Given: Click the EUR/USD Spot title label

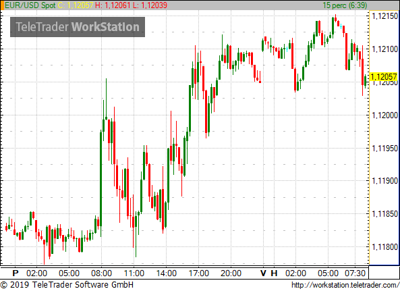Looking at the screenshot, I should pyautogui.click(x=30, y=5).
